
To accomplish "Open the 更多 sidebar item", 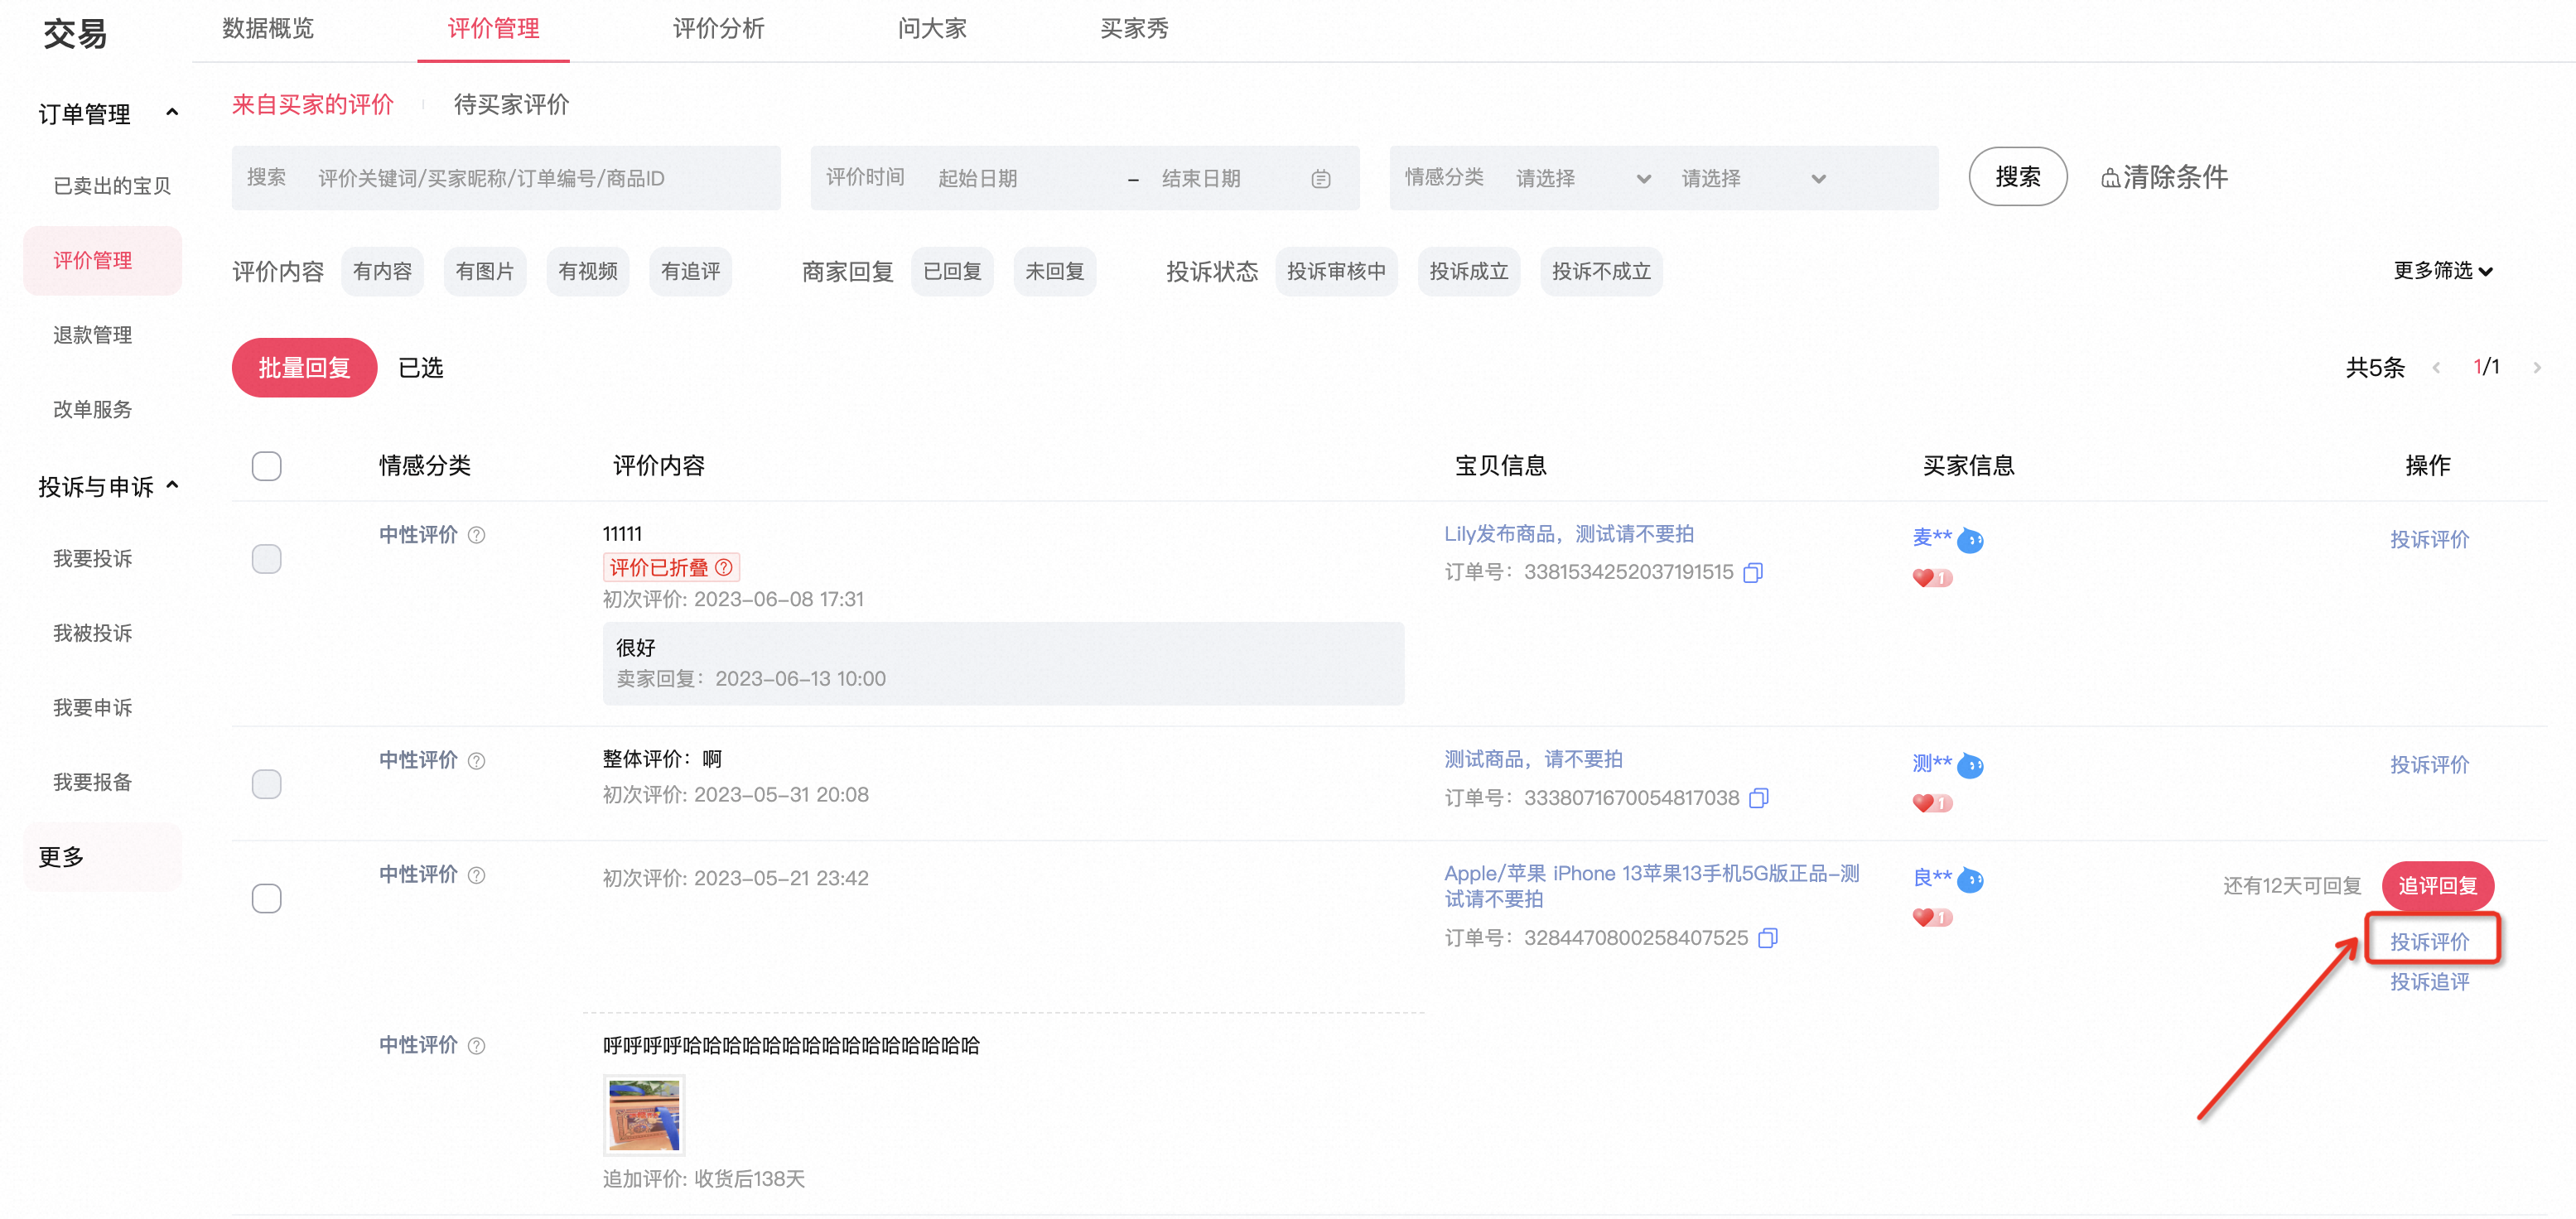I will (x=103, y=857).
